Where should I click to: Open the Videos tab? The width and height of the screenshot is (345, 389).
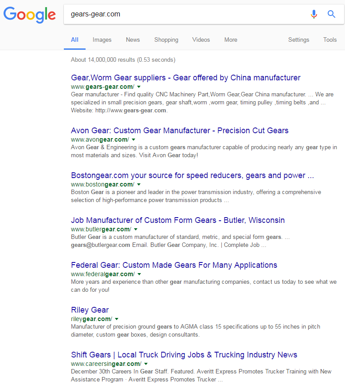(201, 40)
